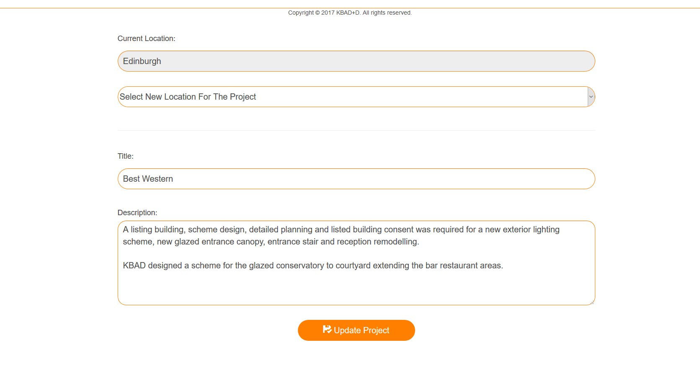This screenshot has width=700, height=368.
Task: Click the save icon on Update Project
Action: coord(327,329)
